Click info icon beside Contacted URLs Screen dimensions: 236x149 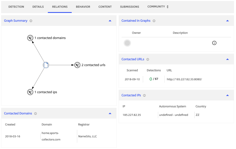click(148, 59)
